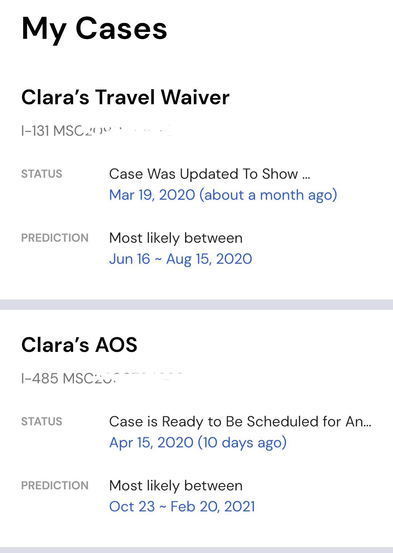Select the Apr 15, 2020 status date
This screenshot has height=553, width=393.
pos(151,442)
